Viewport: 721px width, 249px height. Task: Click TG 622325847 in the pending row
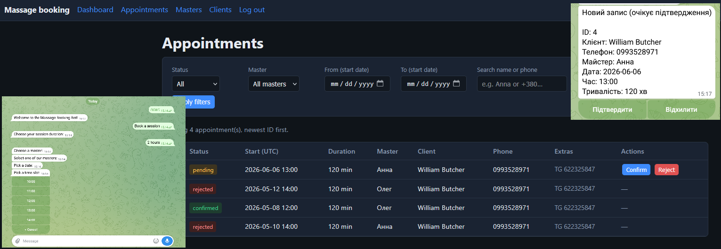[575, 170]
